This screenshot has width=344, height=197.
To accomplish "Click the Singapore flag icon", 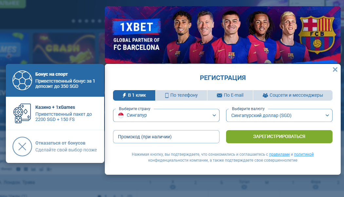I will pyautogui.click(x=121, y=115).
